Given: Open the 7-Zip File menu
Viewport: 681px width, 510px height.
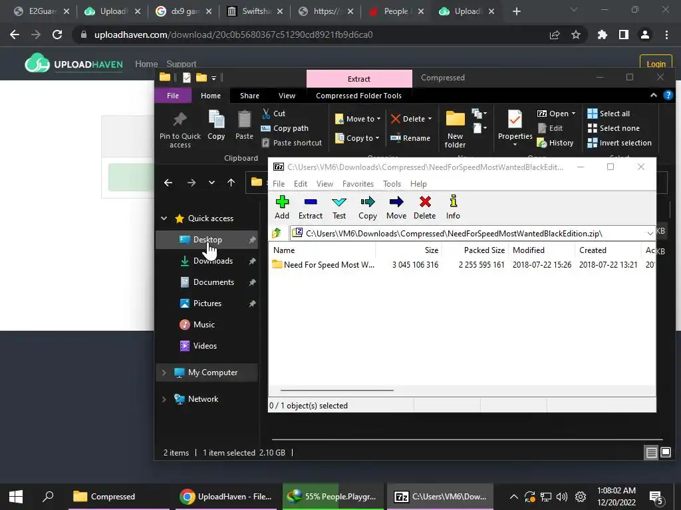Looking at the screenshot, I should point(279,184).
